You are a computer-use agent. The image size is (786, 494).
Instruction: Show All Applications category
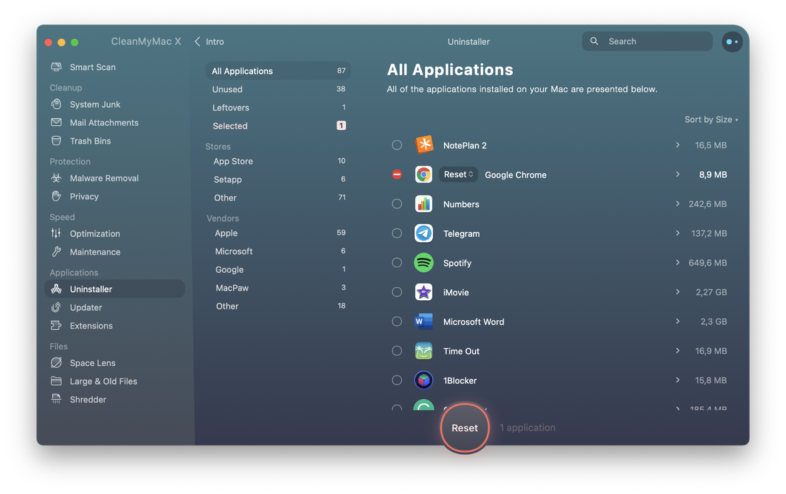pos(278,71)
